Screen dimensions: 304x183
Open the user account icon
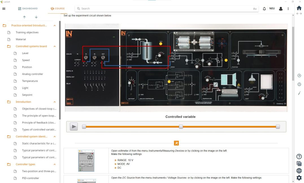281,9
